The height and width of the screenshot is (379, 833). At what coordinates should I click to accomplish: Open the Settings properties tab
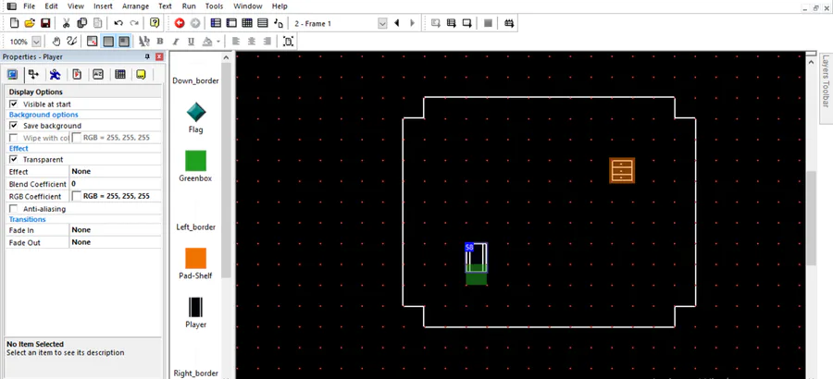[12, 74]
